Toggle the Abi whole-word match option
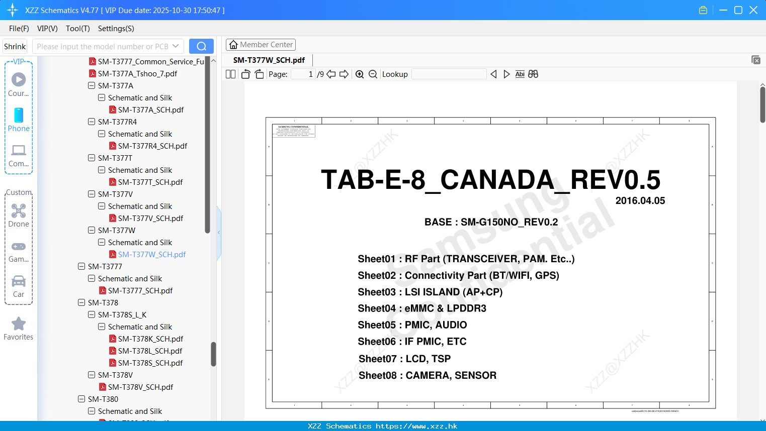766x431 pixels. click(520, 74)
